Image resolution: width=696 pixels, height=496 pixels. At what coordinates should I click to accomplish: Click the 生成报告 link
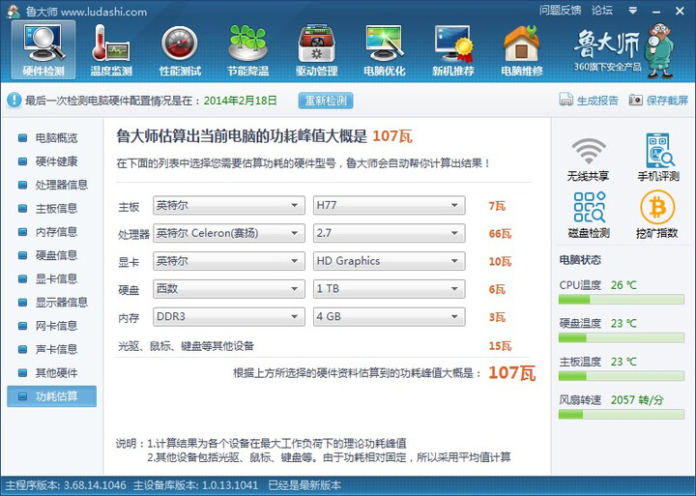(x=597, y=101)
